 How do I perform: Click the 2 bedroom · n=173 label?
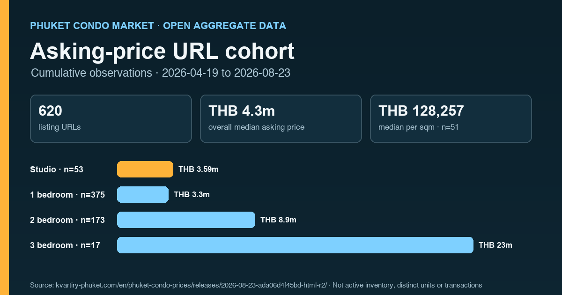pyautogui.click(x=67, y=220)
